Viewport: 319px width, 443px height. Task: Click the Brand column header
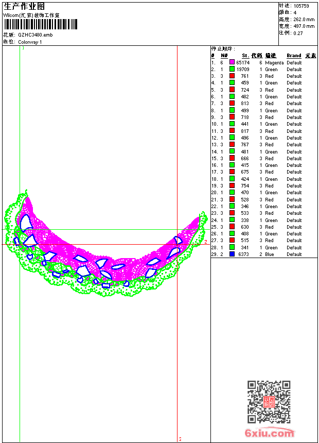[294, 56]
